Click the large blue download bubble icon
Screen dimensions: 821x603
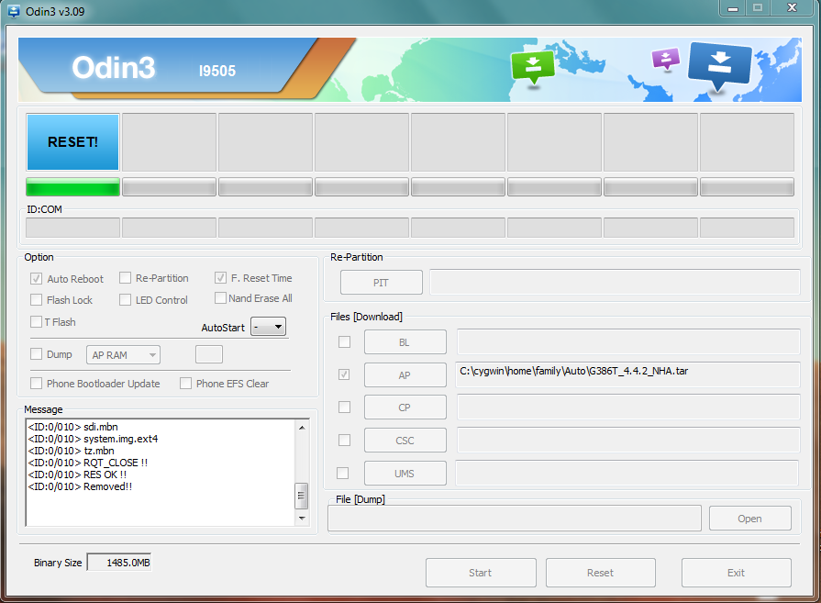(720, 66)
